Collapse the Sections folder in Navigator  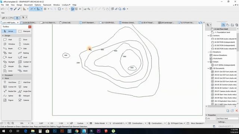click(x=208, y=36)
